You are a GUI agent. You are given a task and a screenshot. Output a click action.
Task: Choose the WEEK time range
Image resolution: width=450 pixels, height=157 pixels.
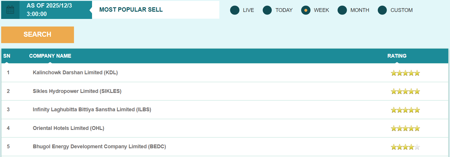[306, 10]
